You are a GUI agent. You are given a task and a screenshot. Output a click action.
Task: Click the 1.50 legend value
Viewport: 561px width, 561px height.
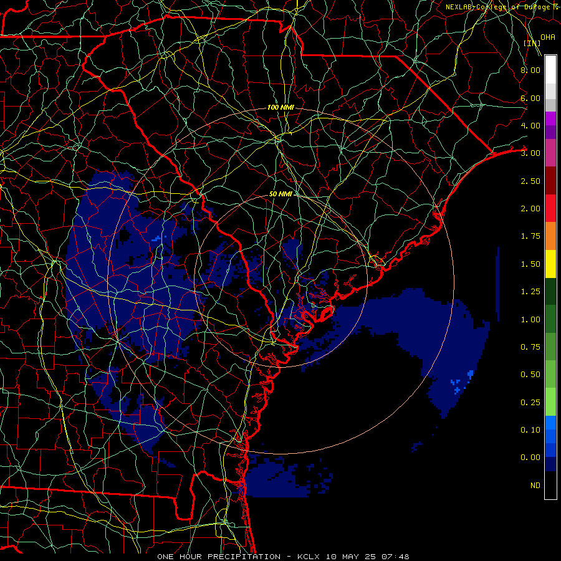(x=530, y=264)
